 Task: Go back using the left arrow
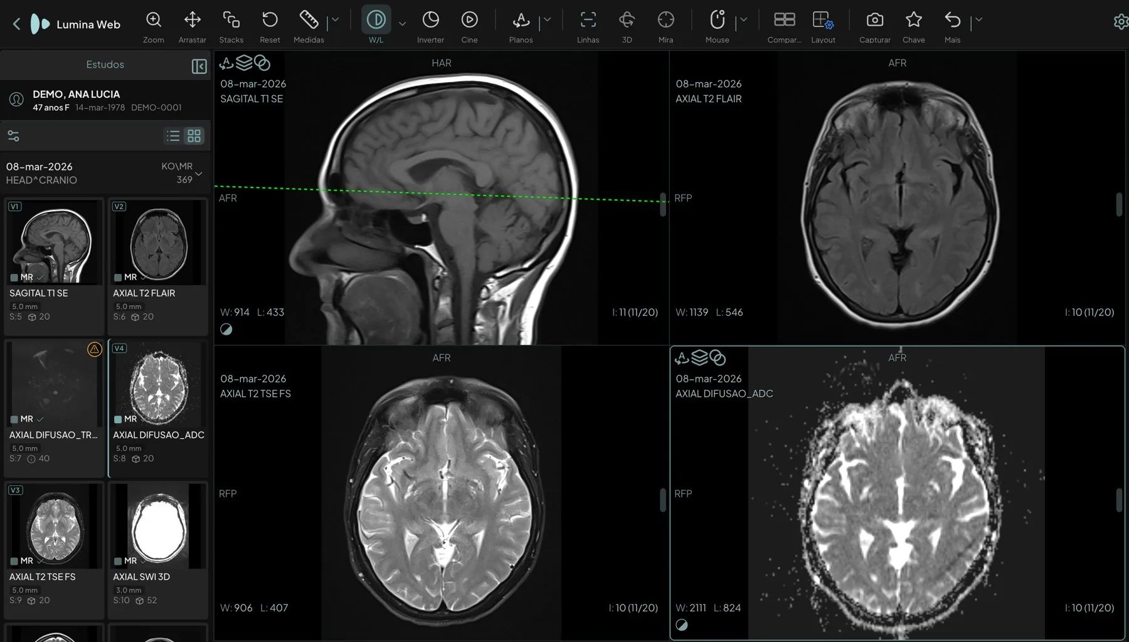point(16,24)
